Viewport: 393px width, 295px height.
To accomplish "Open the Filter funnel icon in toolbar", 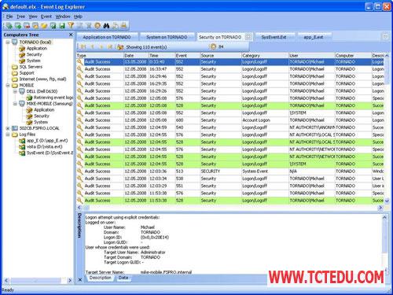I will point(71,25).
